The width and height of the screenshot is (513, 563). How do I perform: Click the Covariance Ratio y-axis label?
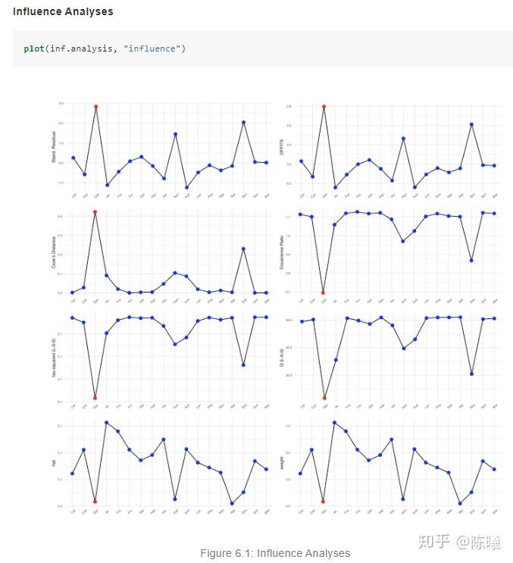281,255
